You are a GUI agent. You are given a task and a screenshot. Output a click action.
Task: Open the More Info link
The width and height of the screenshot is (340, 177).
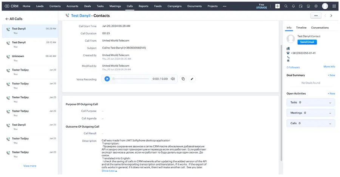tap(329, 67)
